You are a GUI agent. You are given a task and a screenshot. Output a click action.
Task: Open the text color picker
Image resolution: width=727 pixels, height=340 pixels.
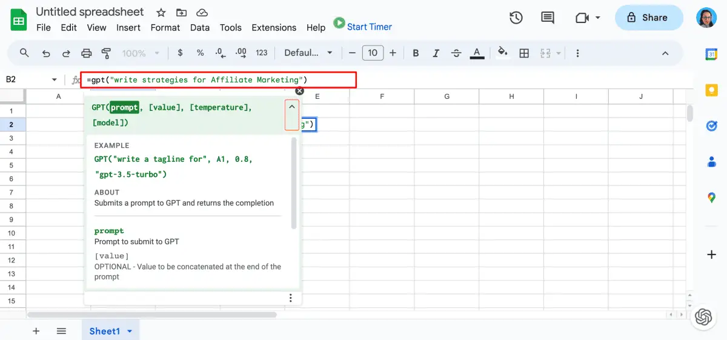coord(477,53)
